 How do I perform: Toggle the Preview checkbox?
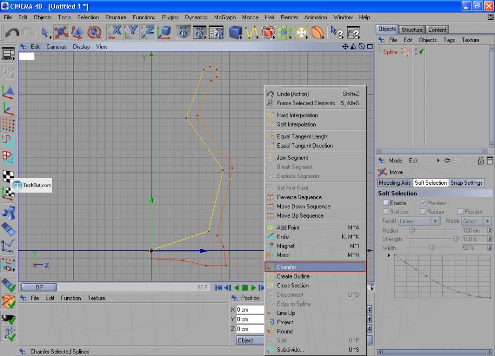pyautogui.click(x=423, y=203)
